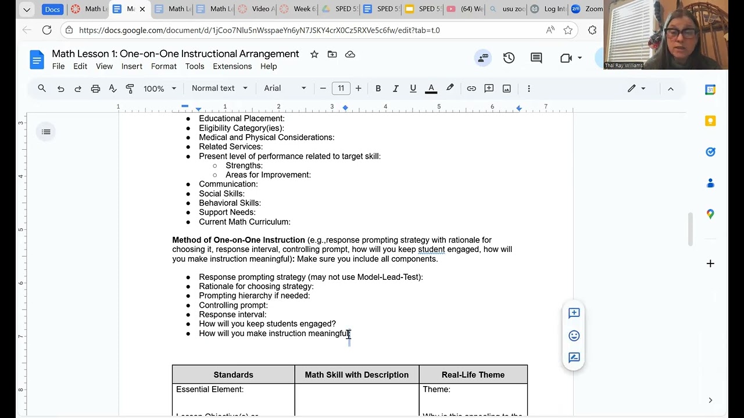Click the search menus magnifier icon

tap(42, 88)
